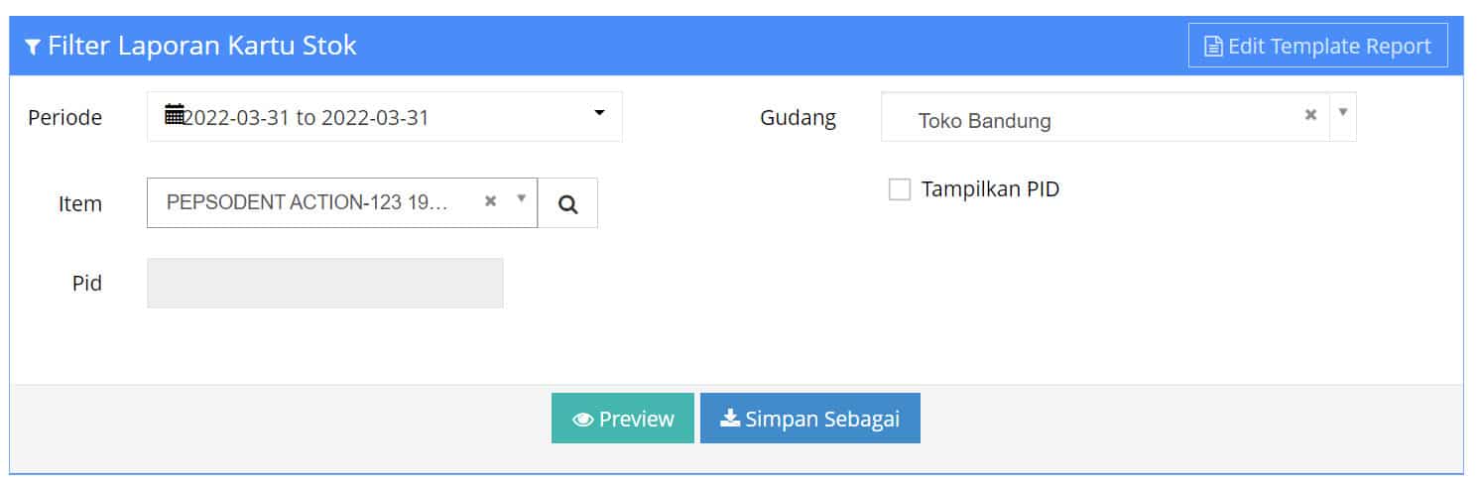Image resolution: width=1481 pixels, height=487 pixels.
Task: Open Edit Template Report
Action: click(1317, 47)
